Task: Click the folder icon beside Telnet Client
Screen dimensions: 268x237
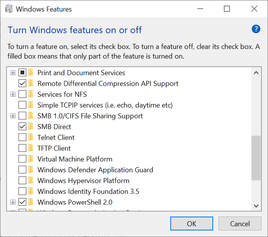Action: click(31, 138)
